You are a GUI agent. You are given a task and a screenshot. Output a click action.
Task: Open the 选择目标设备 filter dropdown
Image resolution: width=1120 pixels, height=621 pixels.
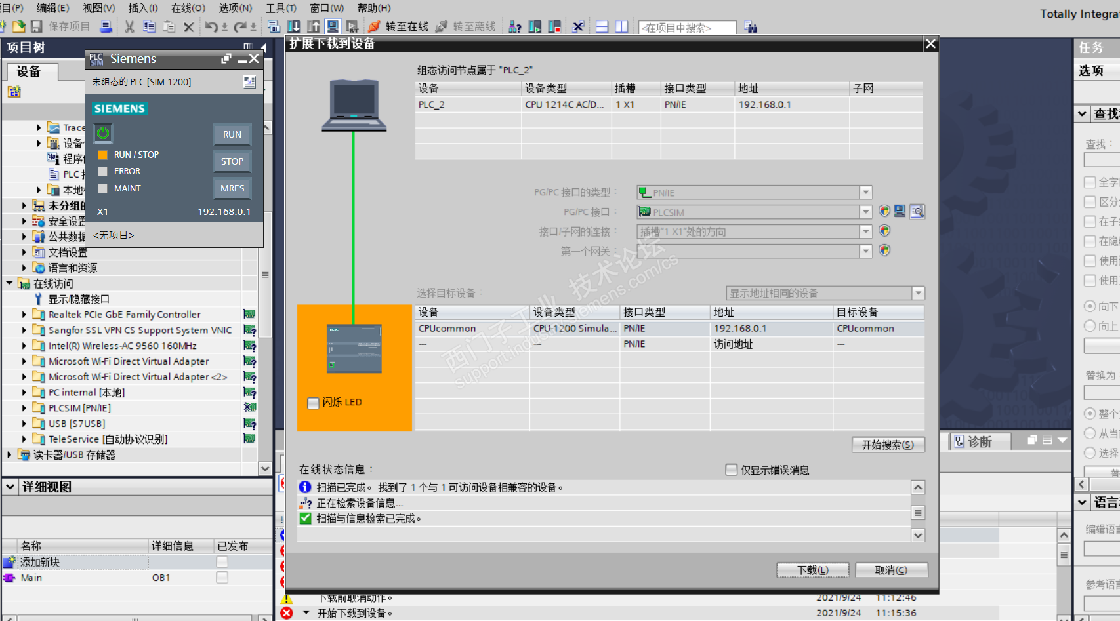click(919, 293)
